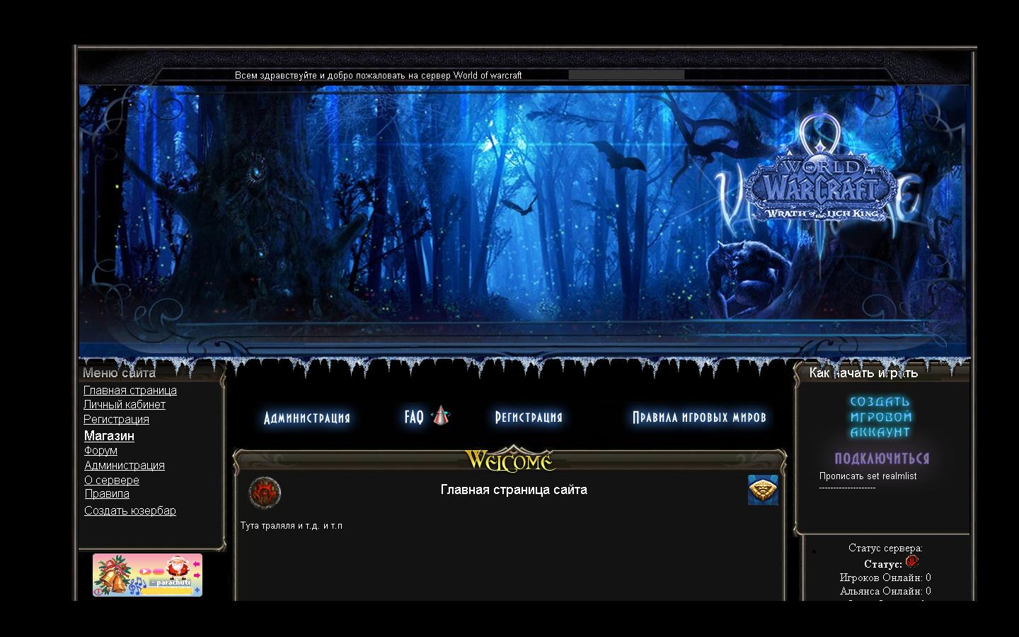Open the Форум link
Image resolution: width=1019 pixels, height=637 pixels.
point(100,450)
